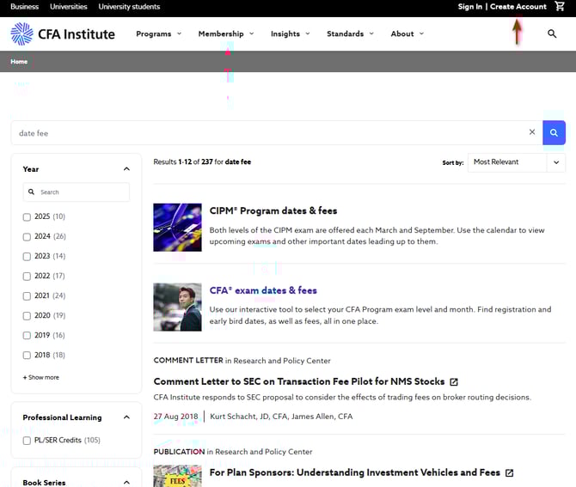Image resolution: width=576 pixels, height=487 pixels.
Task: Enable the PL/SER Credits filter
Action: tap(27, 441)
